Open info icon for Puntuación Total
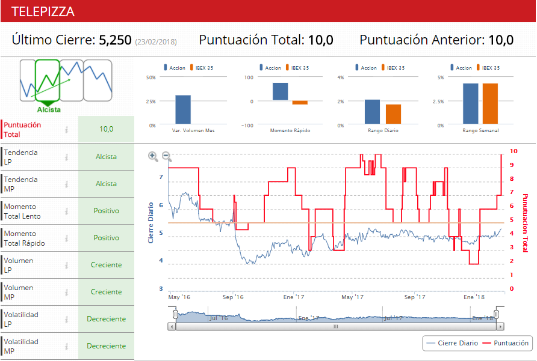Image resolution: width=537 pixels, height=361 pixels. (67, 130)
